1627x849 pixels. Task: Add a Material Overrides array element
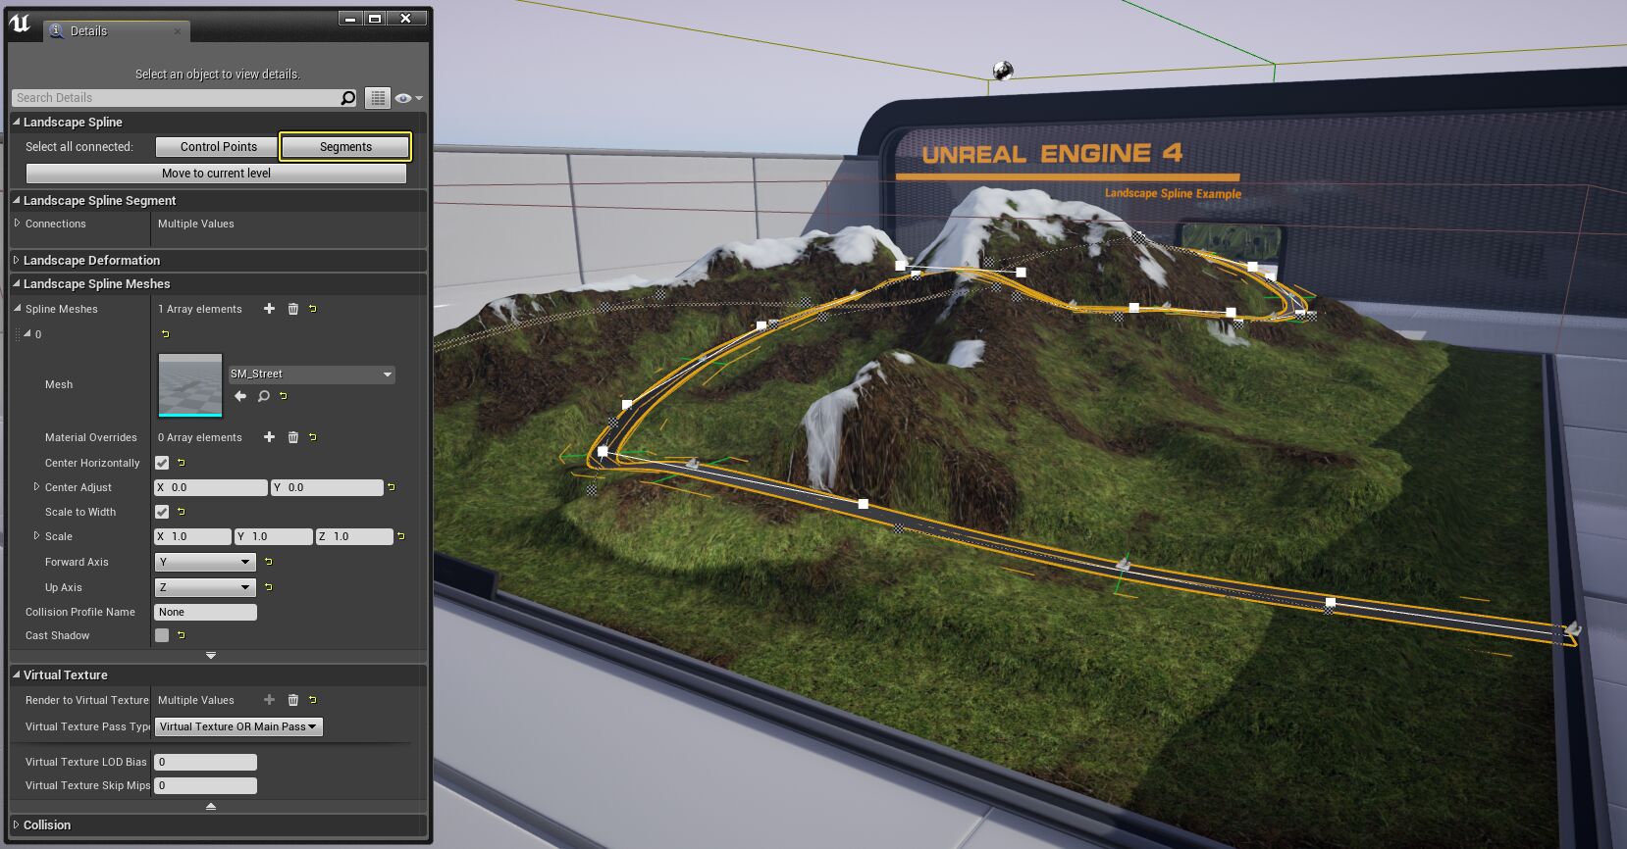(269, 437)
